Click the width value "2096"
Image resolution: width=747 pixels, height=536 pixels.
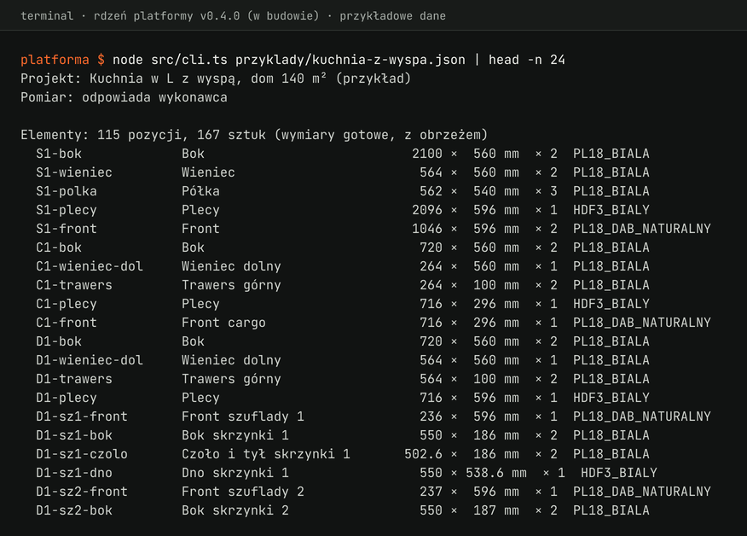pos(427,210)
